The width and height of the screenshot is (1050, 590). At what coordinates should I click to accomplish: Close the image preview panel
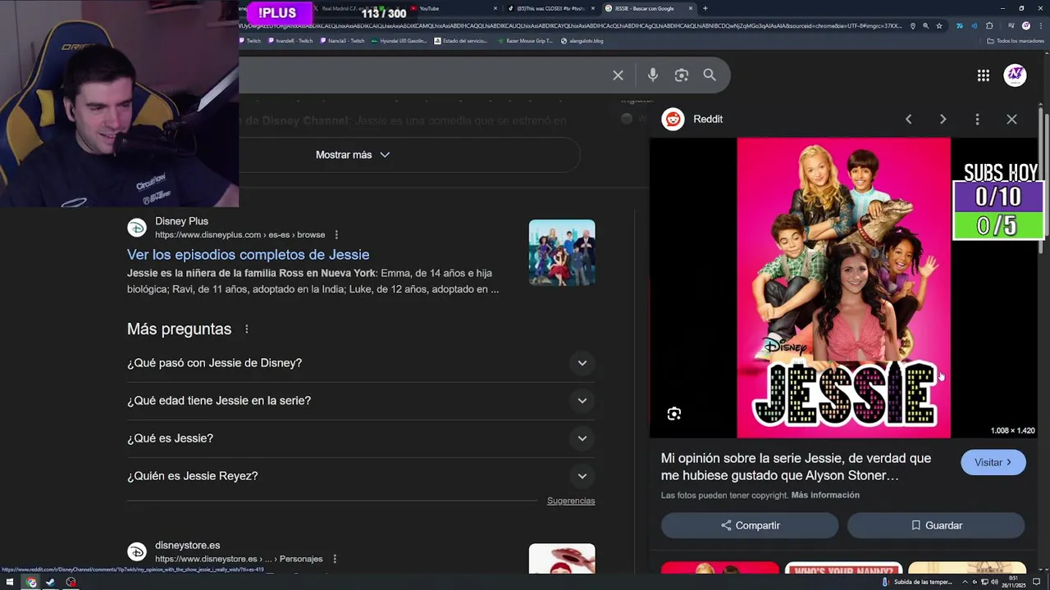(1011, 119)
